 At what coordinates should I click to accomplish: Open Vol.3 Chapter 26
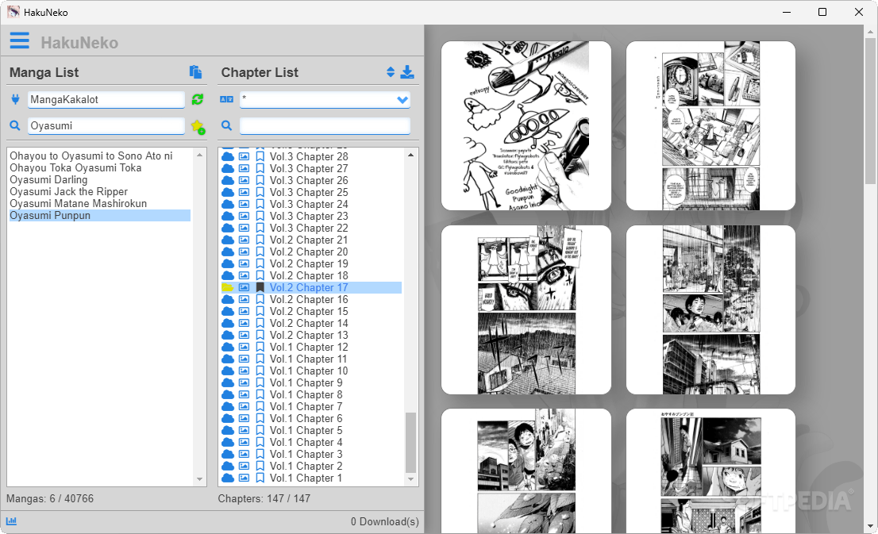coord(309,181)
